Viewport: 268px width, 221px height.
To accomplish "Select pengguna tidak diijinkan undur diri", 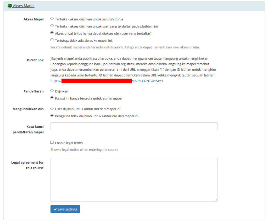I will coord(52,116).
